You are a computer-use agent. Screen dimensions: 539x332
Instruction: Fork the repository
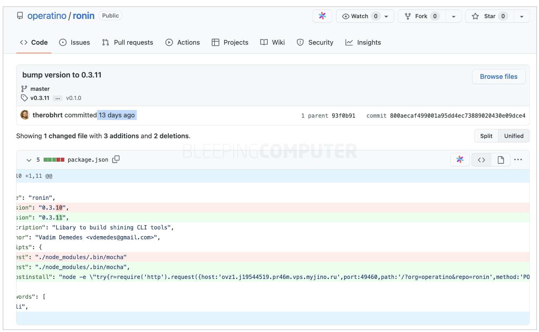click(x=422, y=16)
